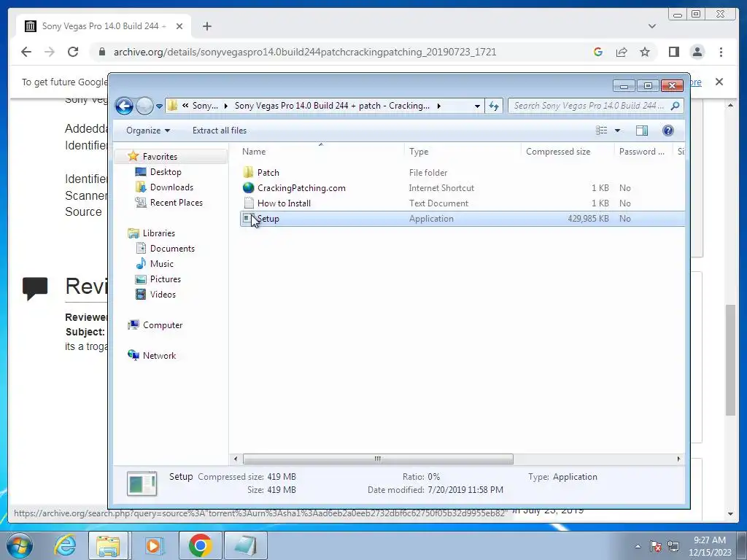Click the Chrome page vertical scrollbar
Image resolution: width=747 pixels, height=560 pixels.
pyautogui.click(x=730, y=359)
